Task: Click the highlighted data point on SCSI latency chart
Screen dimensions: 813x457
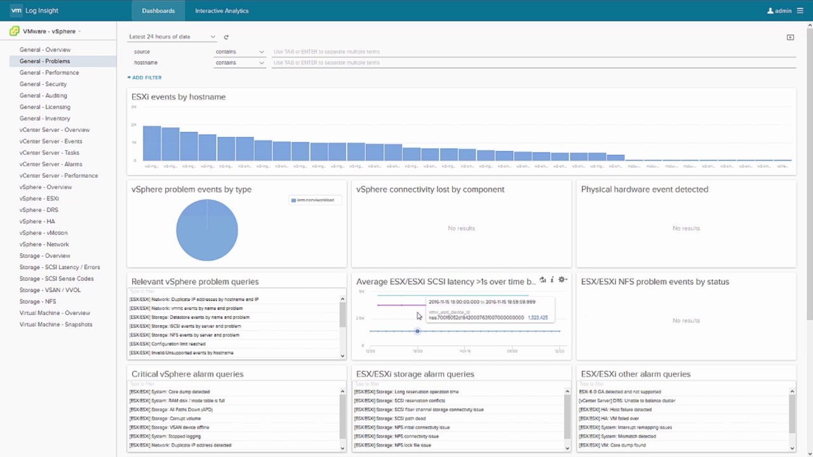Action: click(x=417, y=331)
